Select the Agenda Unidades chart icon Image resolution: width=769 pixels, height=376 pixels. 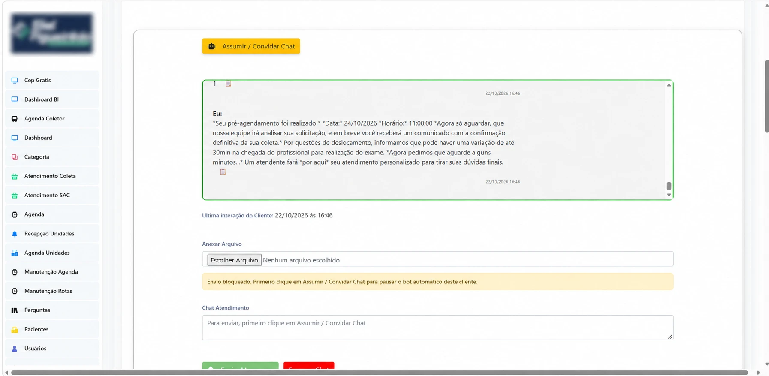pyautogui.click(x=15, y=253)
